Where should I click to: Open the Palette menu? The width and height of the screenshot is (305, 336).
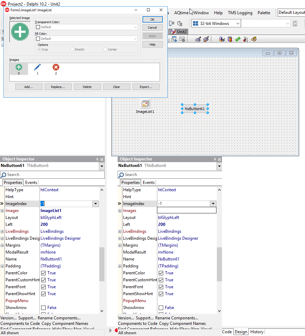[x=264, y=12]
